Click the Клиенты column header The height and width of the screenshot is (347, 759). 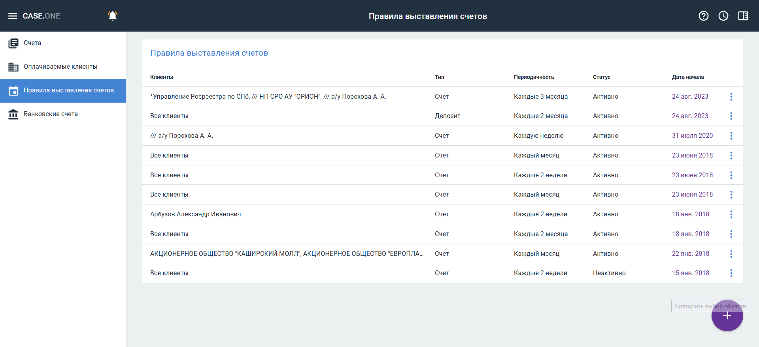click(162, 77)
